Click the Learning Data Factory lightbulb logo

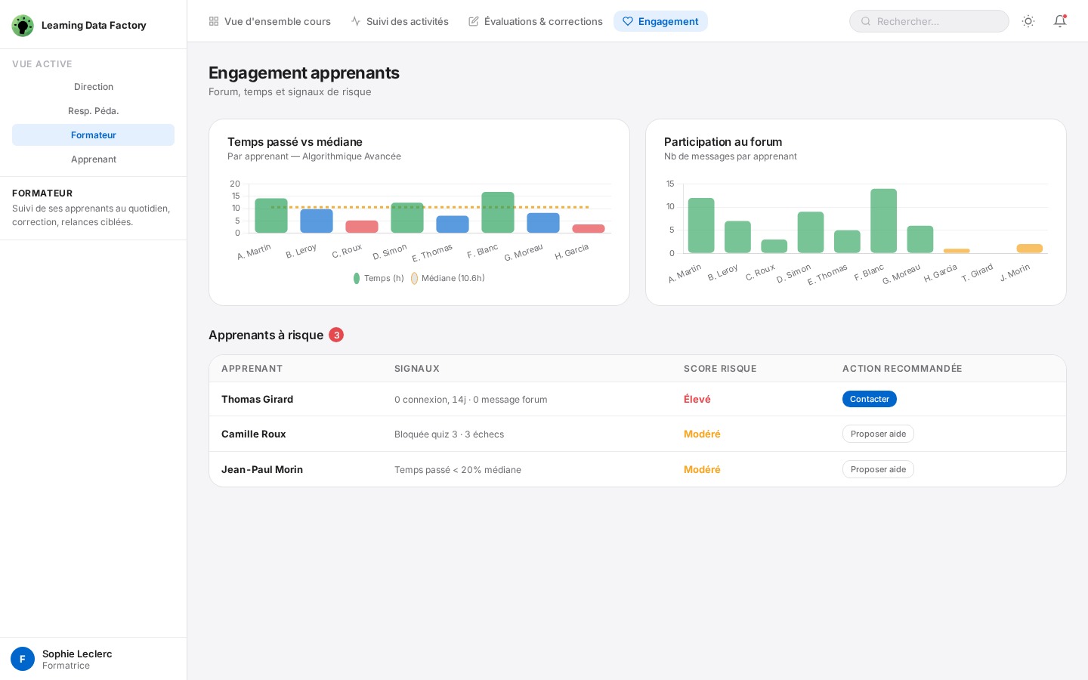(23, 25)
